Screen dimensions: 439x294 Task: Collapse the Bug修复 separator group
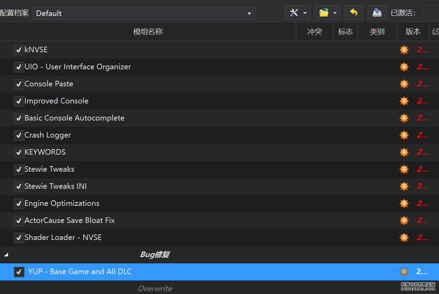click(6, 255)
